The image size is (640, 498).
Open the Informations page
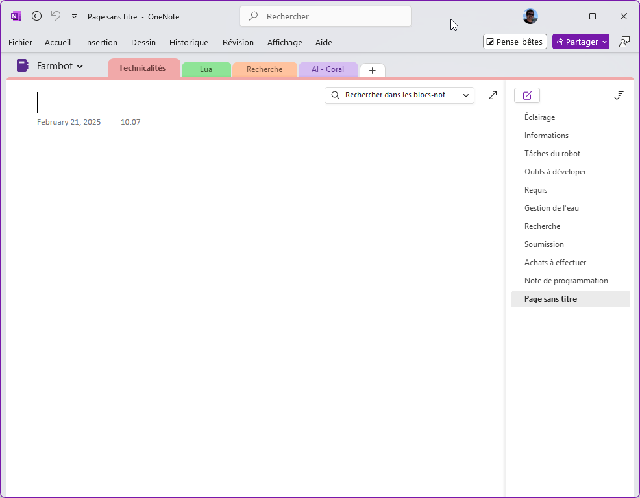click(x=571, y=136)
